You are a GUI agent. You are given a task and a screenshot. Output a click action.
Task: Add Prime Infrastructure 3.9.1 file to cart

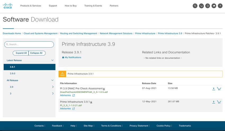[x=219, y=102]
